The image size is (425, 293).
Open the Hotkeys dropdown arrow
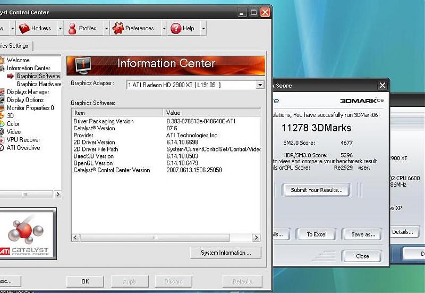[x=60, y=28]
